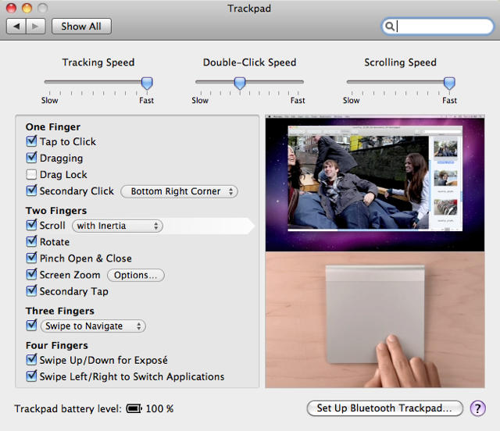Click the trackpad hand demonstration image

pos(375,320)
